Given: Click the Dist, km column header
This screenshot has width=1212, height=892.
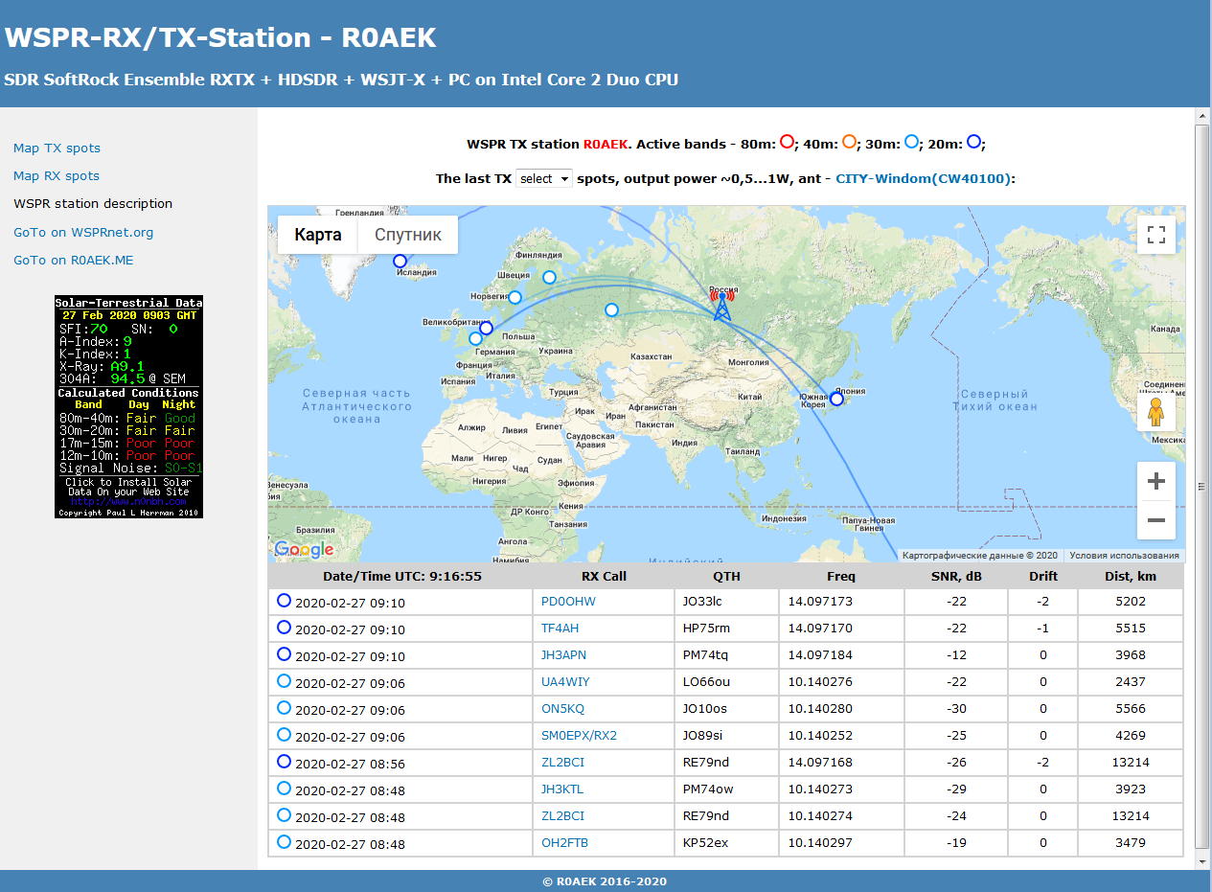Looking at the screenshot, I should tap(1131, 576).
